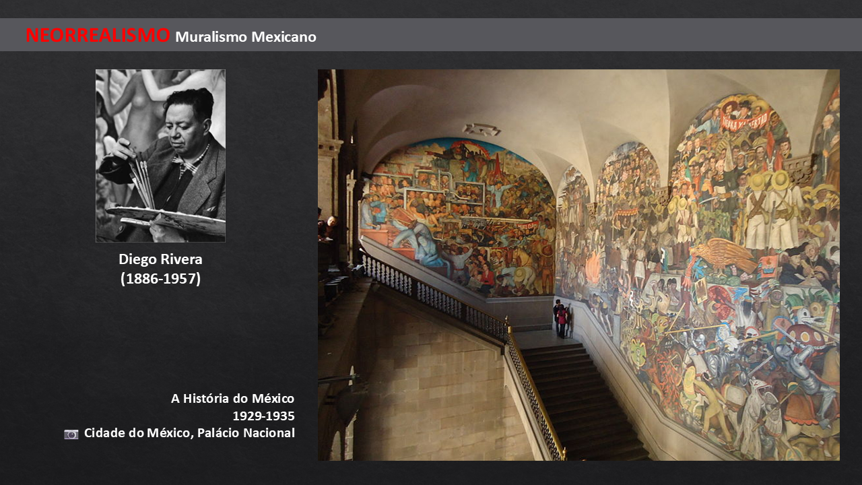This screenshot has height=485, width=862.
Task: Click 'Cidade do México, Palácio Nacional' text
Action: click(189, 433)
